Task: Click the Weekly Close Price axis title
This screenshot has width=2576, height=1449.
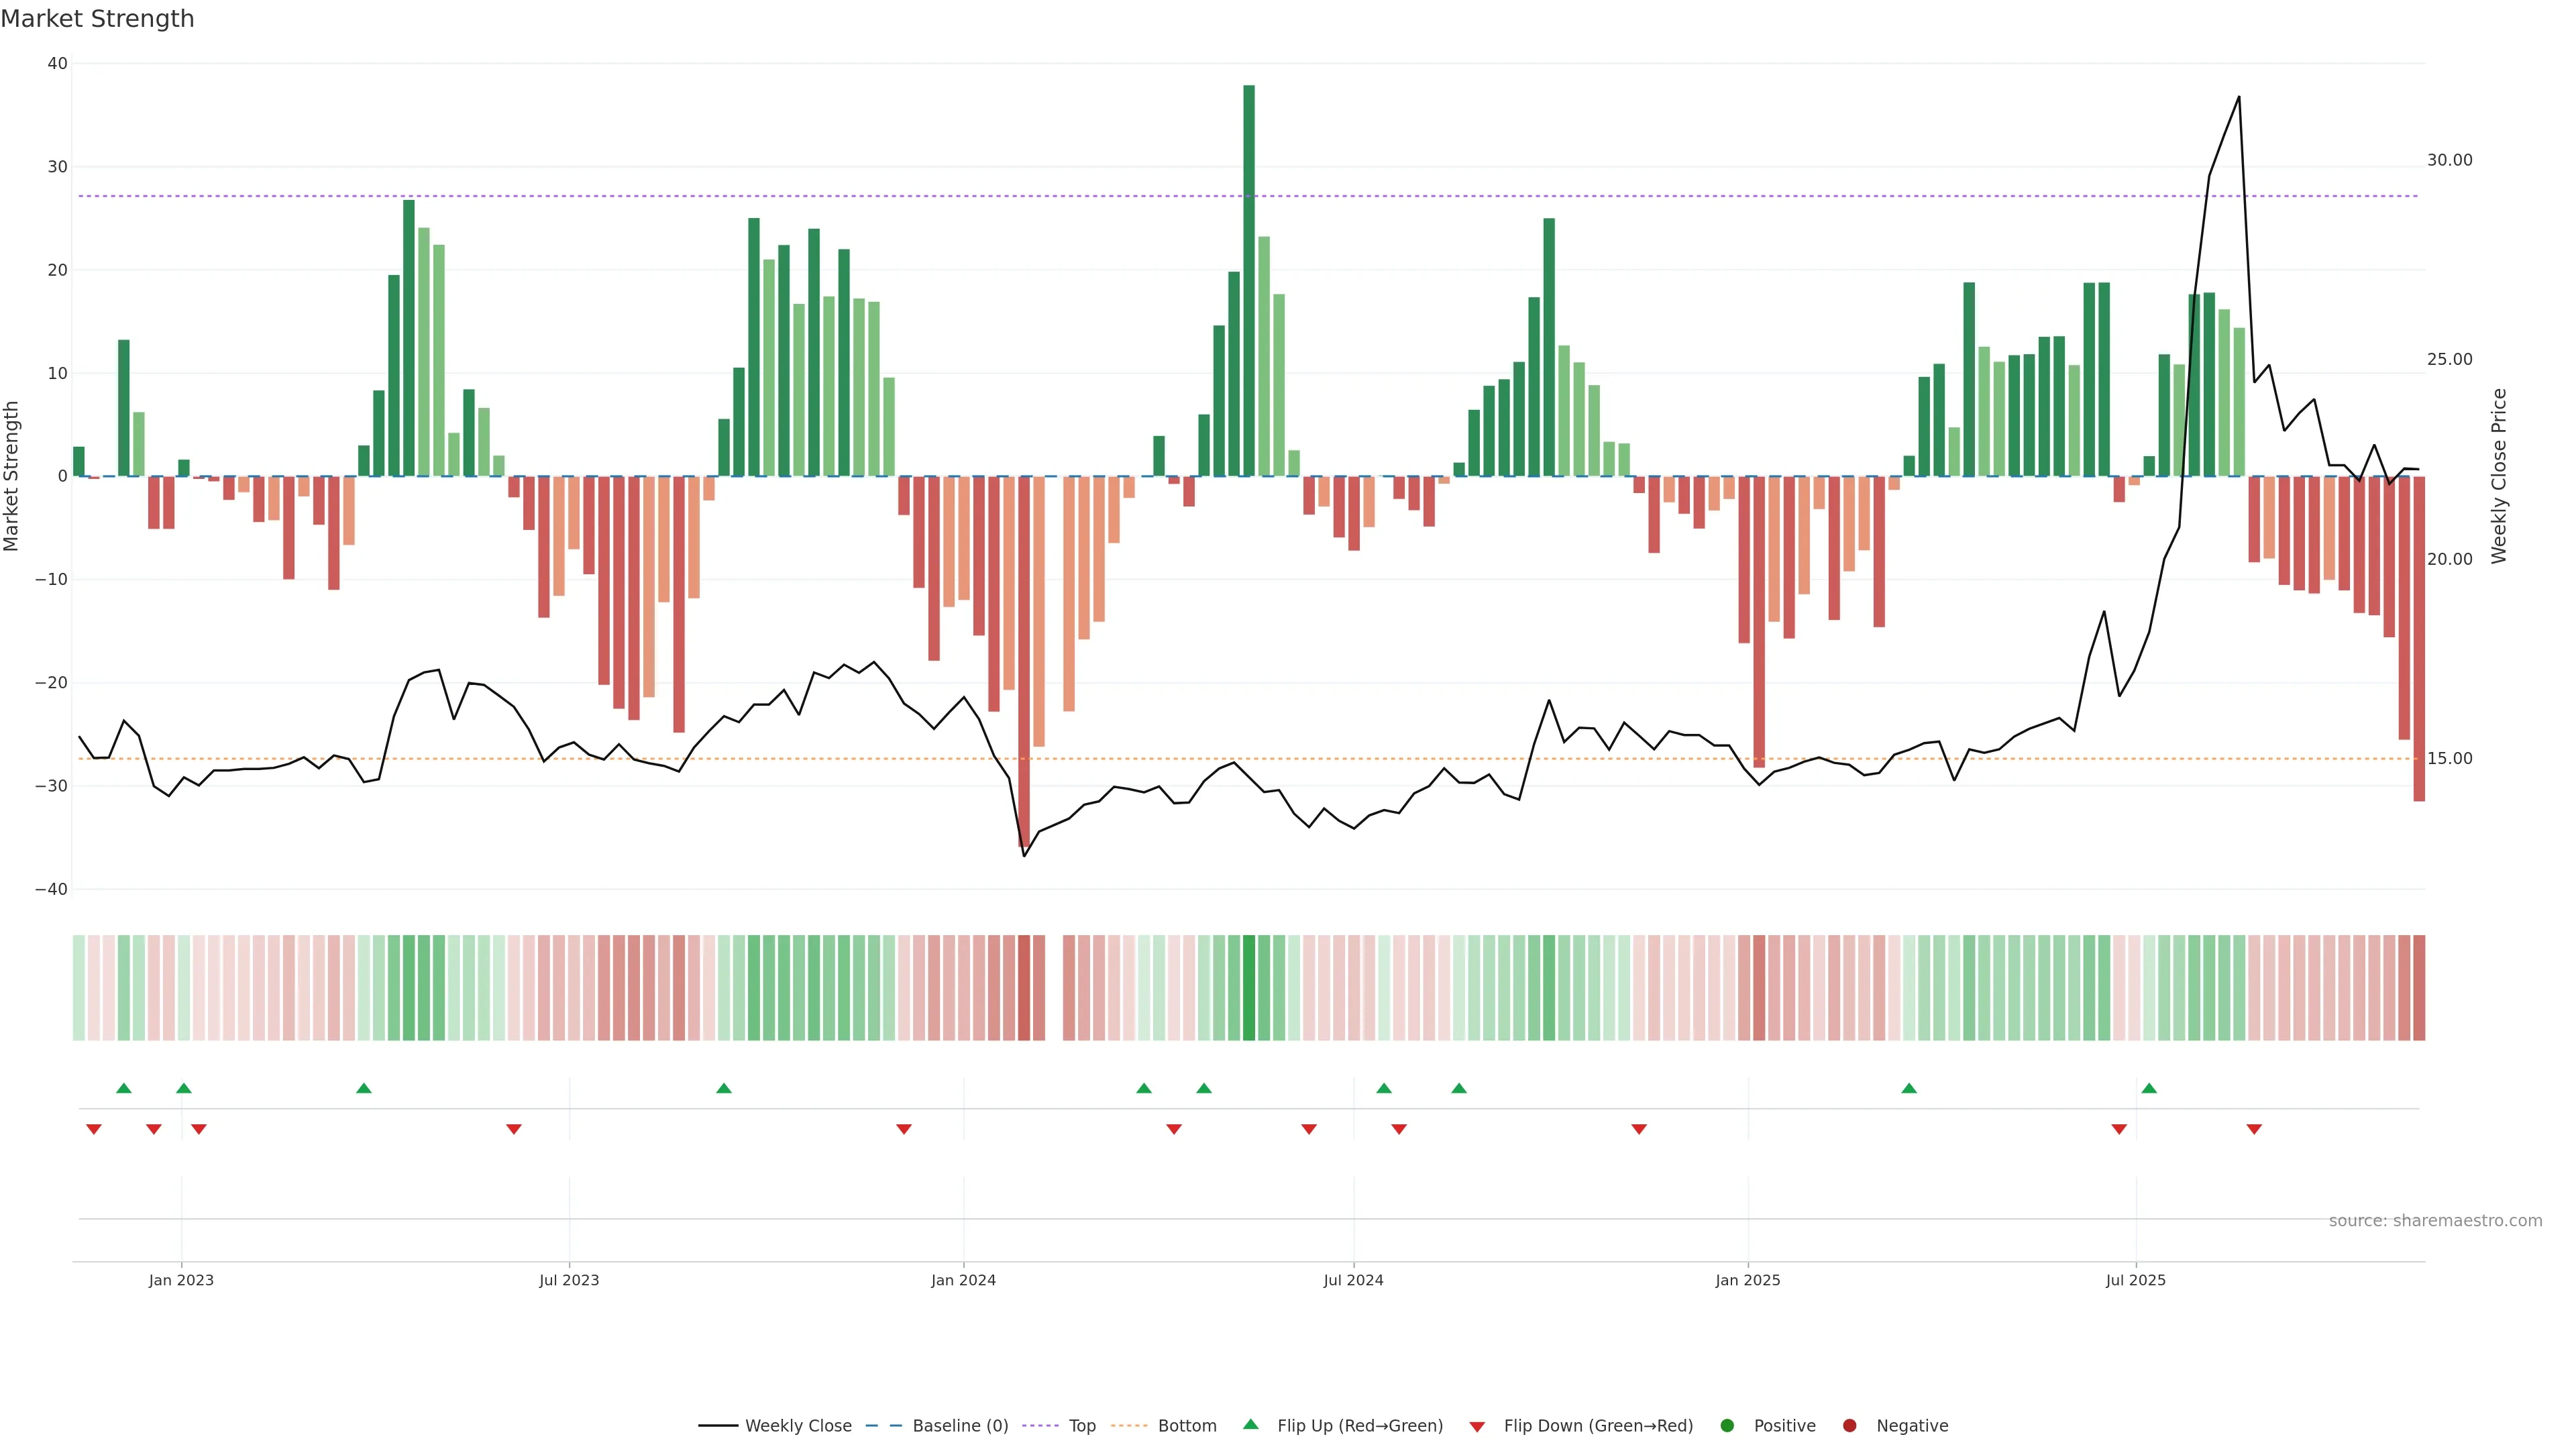Action: coord(2499,476)
